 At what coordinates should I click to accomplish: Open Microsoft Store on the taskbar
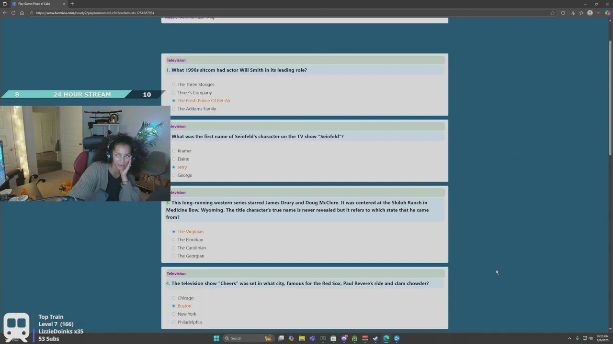tap(333, 338)
